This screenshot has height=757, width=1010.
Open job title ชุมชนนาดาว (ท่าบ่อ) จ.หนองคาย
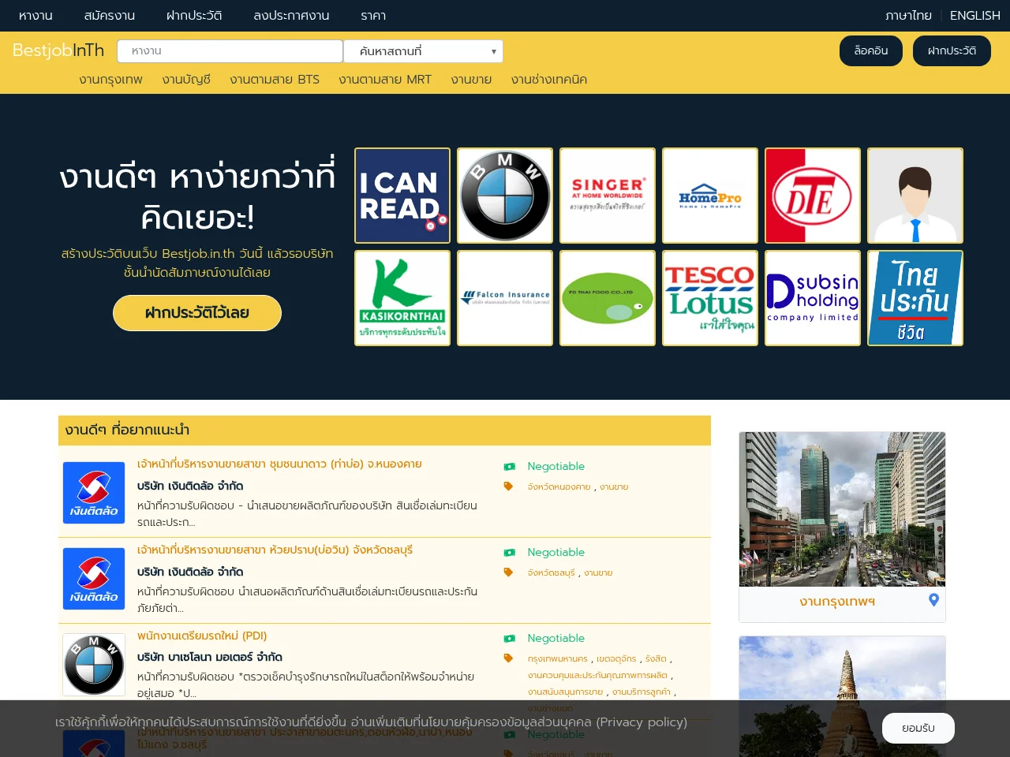pos(279,464)
